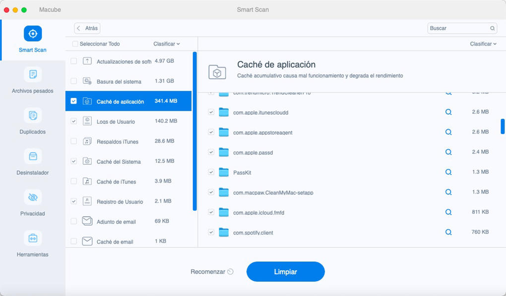Uncheck the Caché del Sistema checkbox
Viewport: 506px width, 296px height.
pyautogui.click(x=74, y=161)
